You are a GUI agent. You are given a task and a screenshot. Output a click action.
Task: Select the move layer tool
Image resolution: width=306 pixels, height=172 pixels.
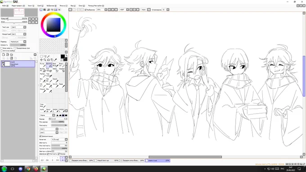(41, 60)
